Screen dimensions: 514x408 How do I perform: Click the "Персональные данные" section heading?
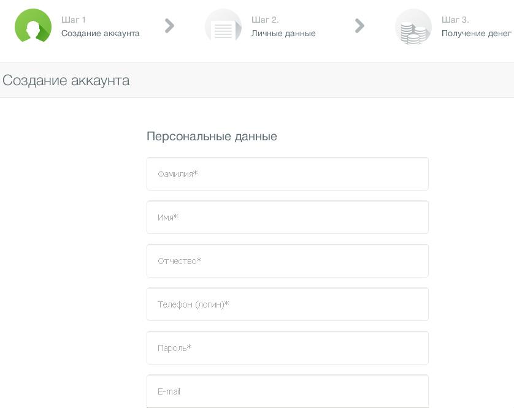coord(212,137)
